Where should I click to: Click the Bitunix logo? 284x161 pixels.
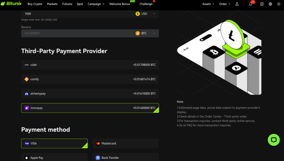tap(11, 4)
